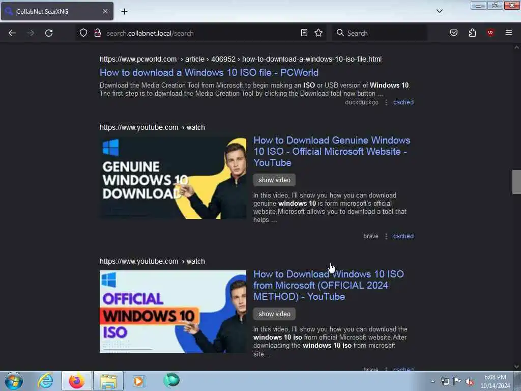The height and width of the screenshot is (391, 521).
Task: Open Windows Media Player taskbar icon
Action: click(x=139, y=381)
